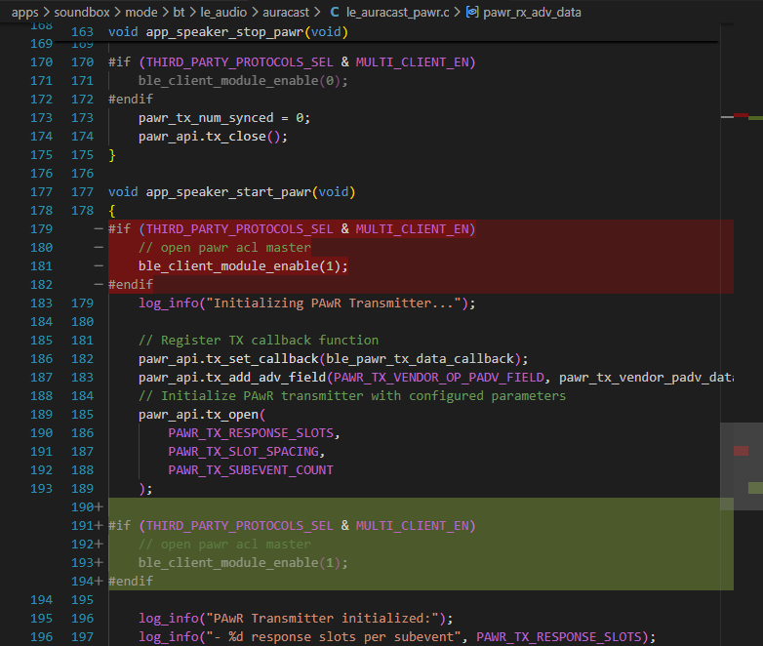Image resolution: width=763 pixels, height=646 pixels.
Task: Click the C language file icon
Action: (335, 12)
